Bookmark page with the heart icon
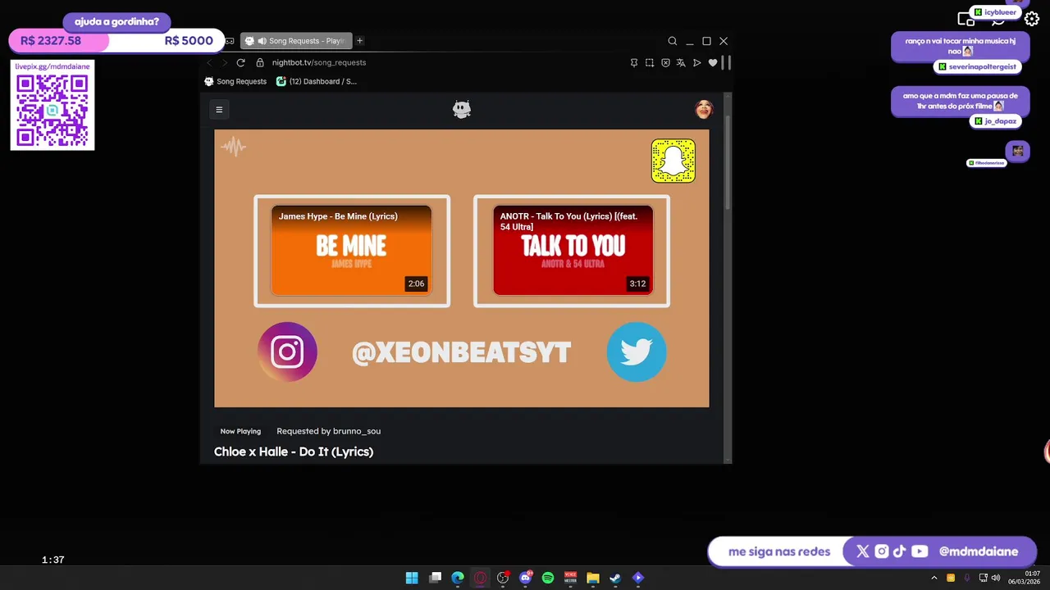The width and height of the screenshot is (1050, 590). pyautogui.click(x=713, y=62)
